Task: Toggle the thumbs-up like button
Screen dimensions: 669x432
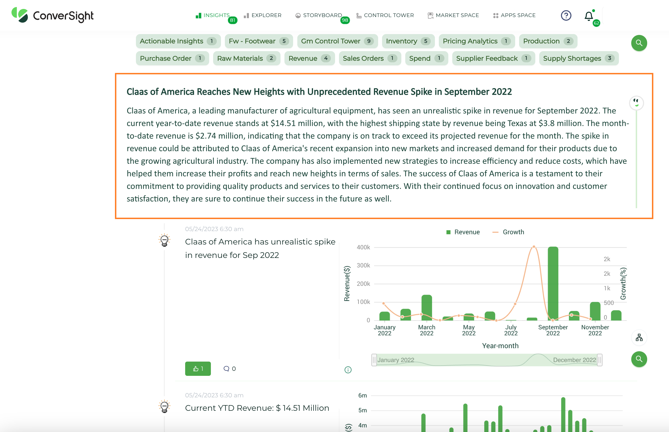Action: click(x=198, y=369)
